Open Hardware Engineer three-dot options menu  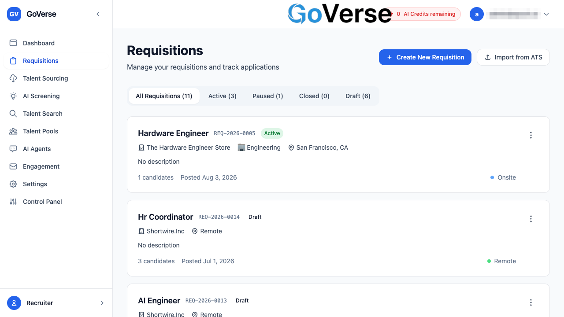[531, 135]
